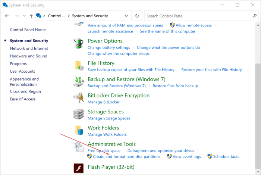Click Change when the computer sleeps
Viewport: 261px width, 175px height.
tap(119, 54)
